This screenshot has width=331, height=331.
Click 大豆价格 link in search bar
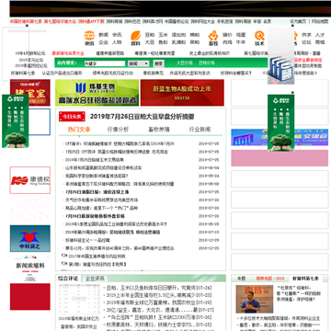[185, 63]
